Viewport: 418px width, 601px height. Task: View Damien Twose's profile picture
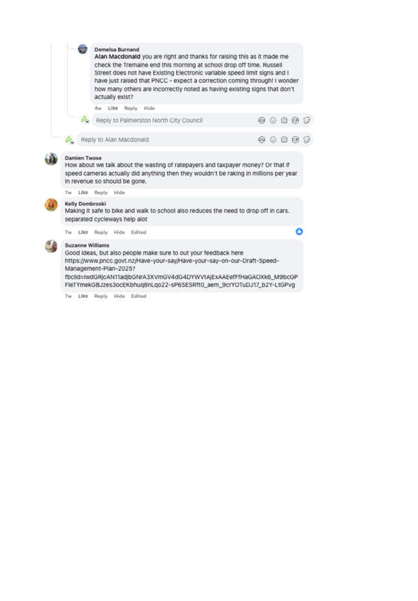[51, 158]
